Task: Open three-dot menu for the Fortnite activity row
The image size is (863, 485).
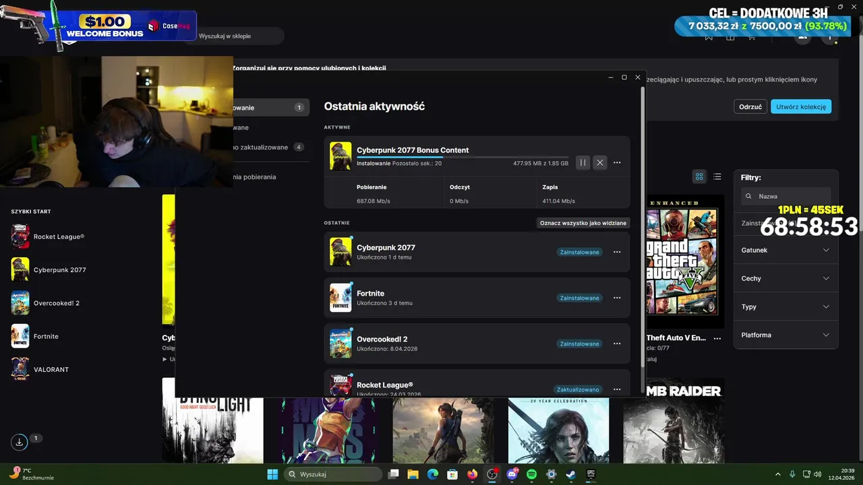Action: click(617, 298)
